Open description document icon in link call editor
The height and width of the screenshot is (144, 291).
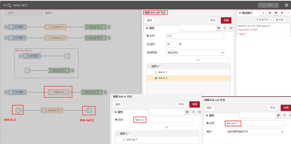click(x=225, y=28)
